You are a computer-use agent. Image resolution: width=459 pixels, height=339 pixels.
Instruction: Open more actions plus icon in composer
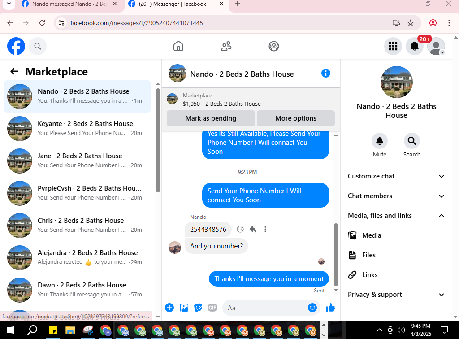coord(169,308)
